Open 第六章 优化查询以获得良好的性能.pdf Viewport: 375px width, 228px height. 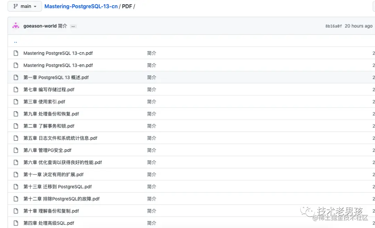click(x=62, y=162)
